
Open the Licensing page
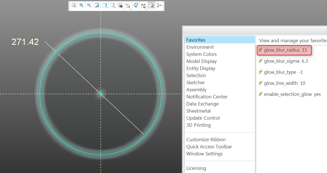196,168
